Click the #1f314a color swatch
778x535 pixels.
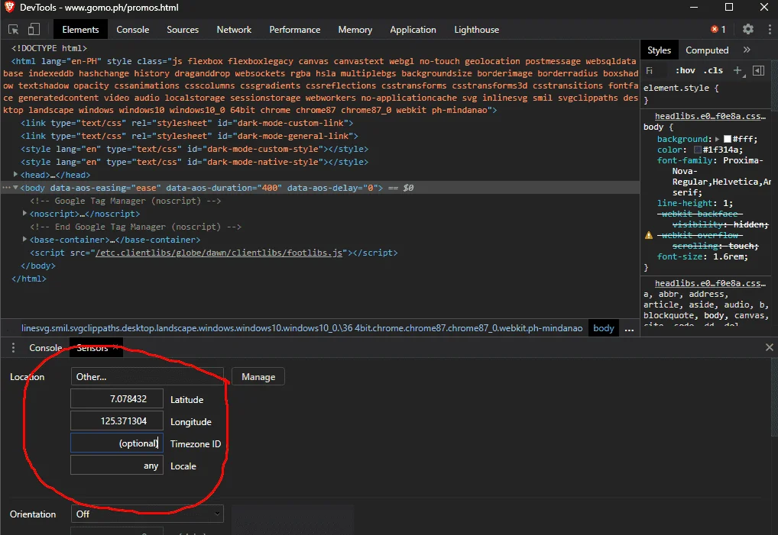point(698,150)
